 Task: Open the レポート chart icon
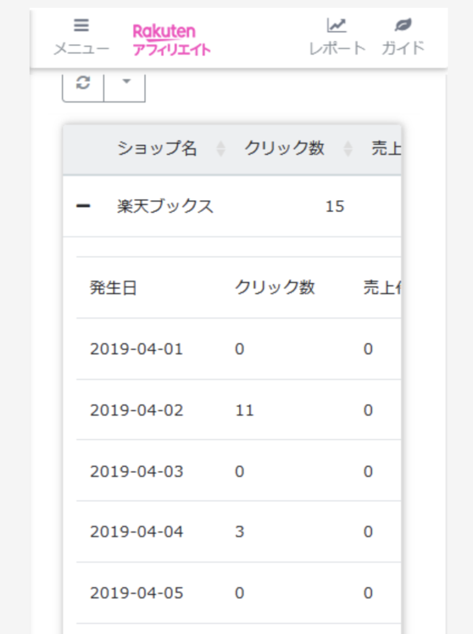click(x=337, y=25)
